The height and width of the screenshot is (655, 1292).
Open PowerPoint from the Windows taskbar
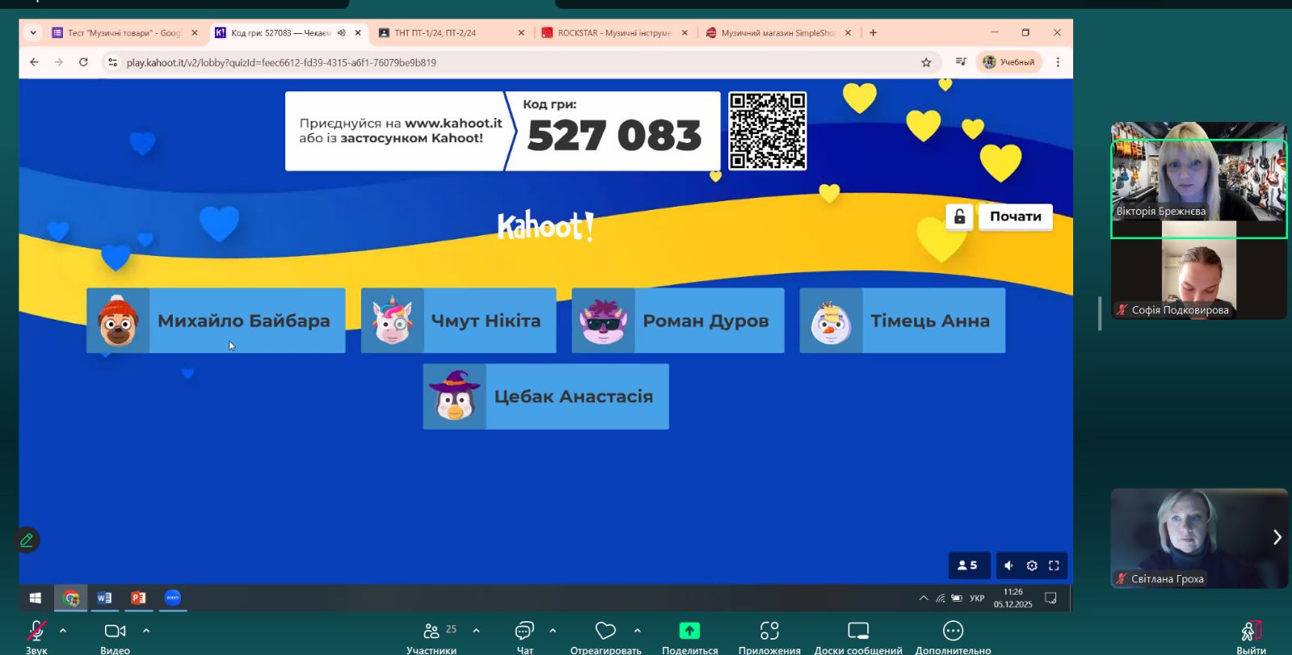[x=138, y=598]
